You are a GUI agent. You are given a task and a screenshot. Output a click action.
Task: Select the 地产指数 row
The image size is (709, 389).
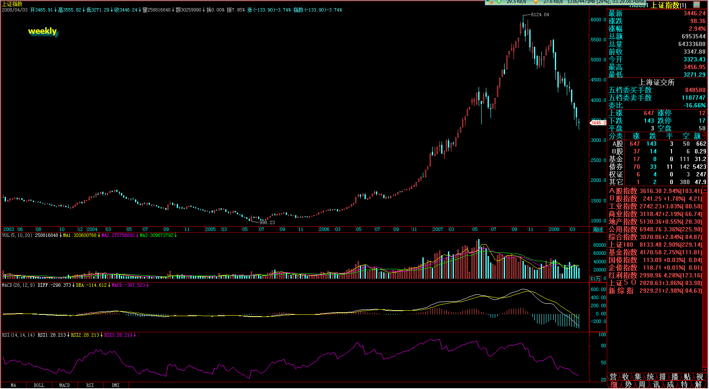click(655, 222)
